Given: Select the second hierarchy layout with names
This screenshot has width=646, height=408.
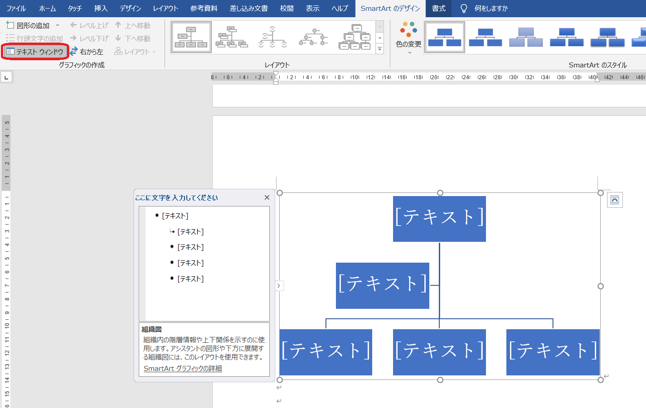Looking at the screenshot, I should [x=232, y=37].
